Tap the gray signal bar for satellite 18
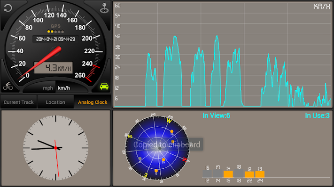This screenshot has width=334, height=187. click(x=239, y=173)
